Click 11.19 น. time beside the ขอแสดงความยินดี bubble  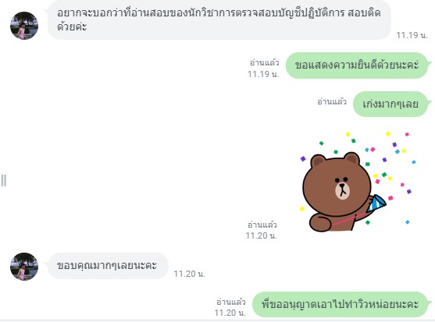tap(263, 74)
